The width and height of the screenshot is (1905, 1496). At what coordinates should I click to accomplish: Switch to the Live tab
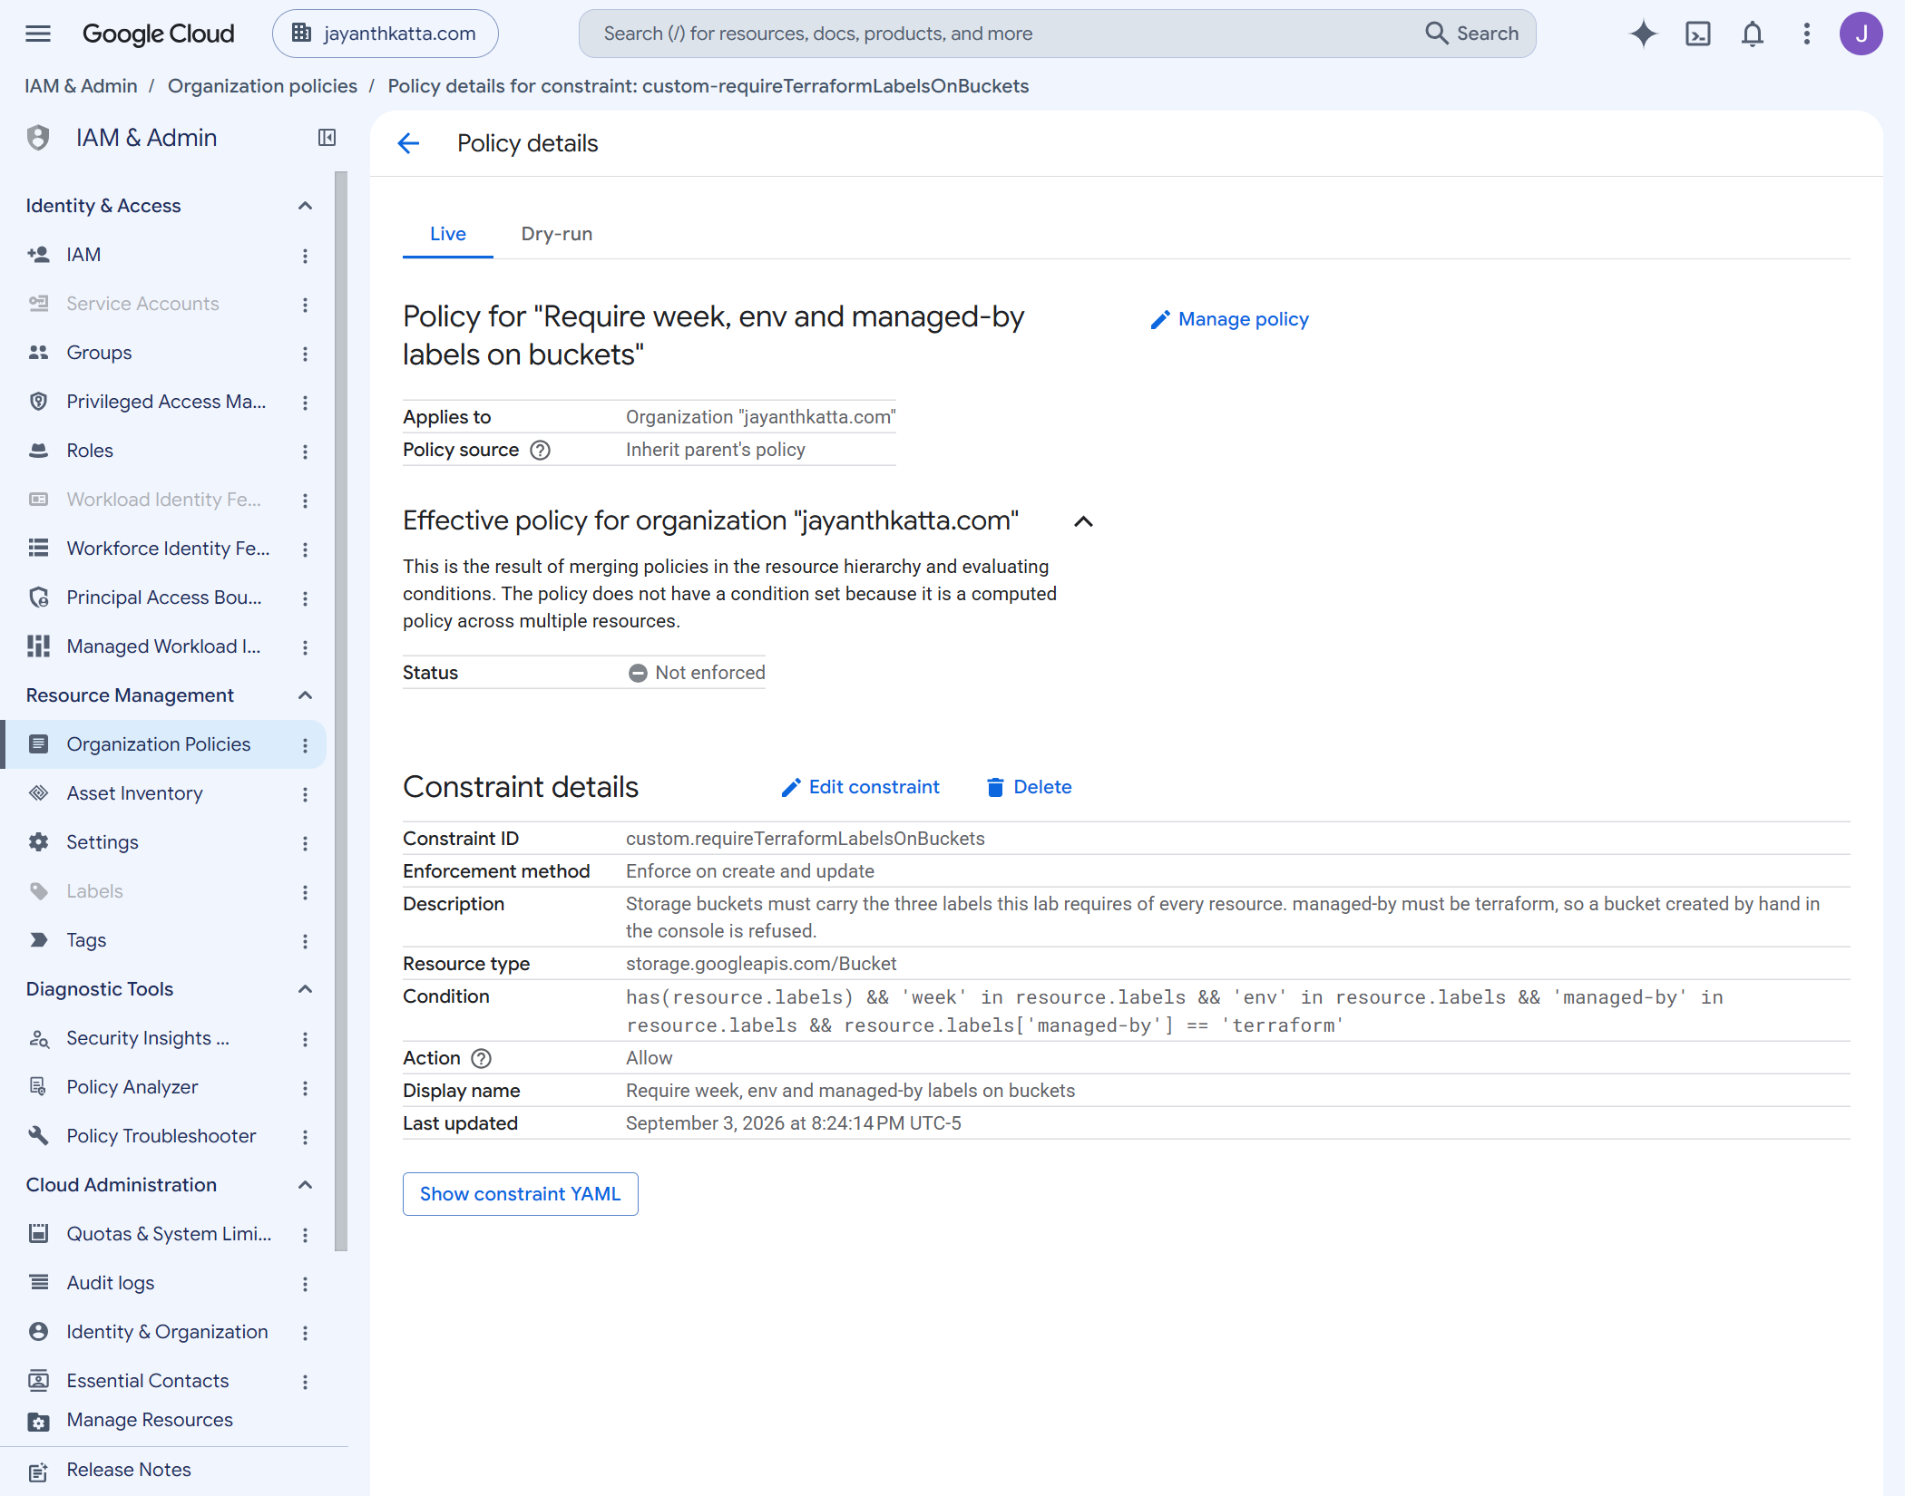[x=448, y=234]
